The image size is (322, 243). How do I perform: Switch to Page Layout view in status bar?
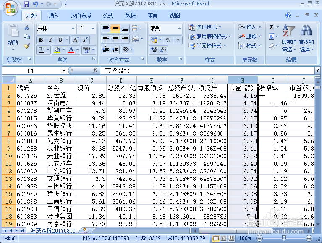tap(224, 238)
